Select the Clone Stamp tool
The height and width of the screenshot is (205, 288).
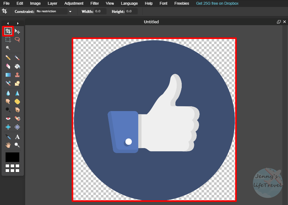[17, 75]
